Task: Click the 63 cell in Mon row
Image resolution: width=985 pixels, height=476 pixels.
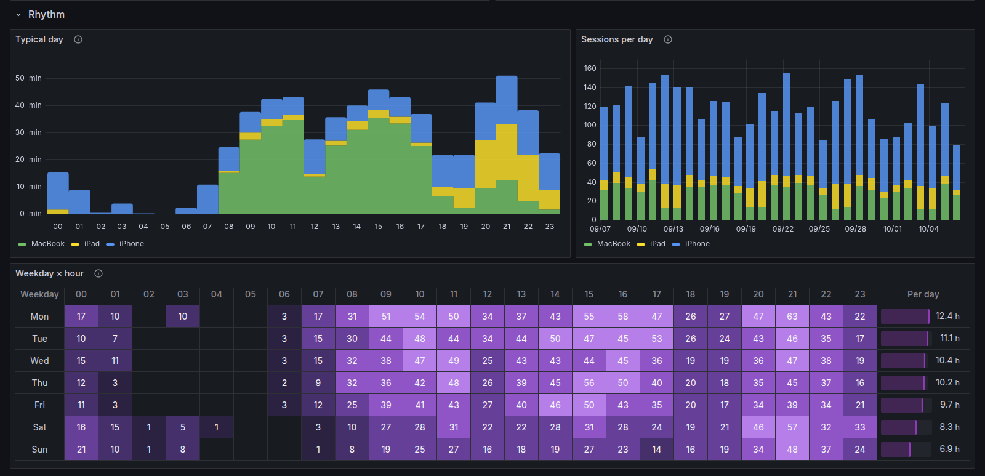Action: click(792, 317)
